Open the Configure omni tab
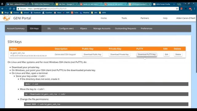Image resolution: width=197 pixels, height=111 pixels. 66,28
